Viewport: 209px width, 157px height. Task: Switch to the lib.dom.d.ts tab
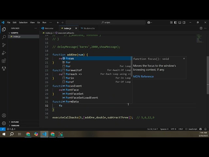89,28
